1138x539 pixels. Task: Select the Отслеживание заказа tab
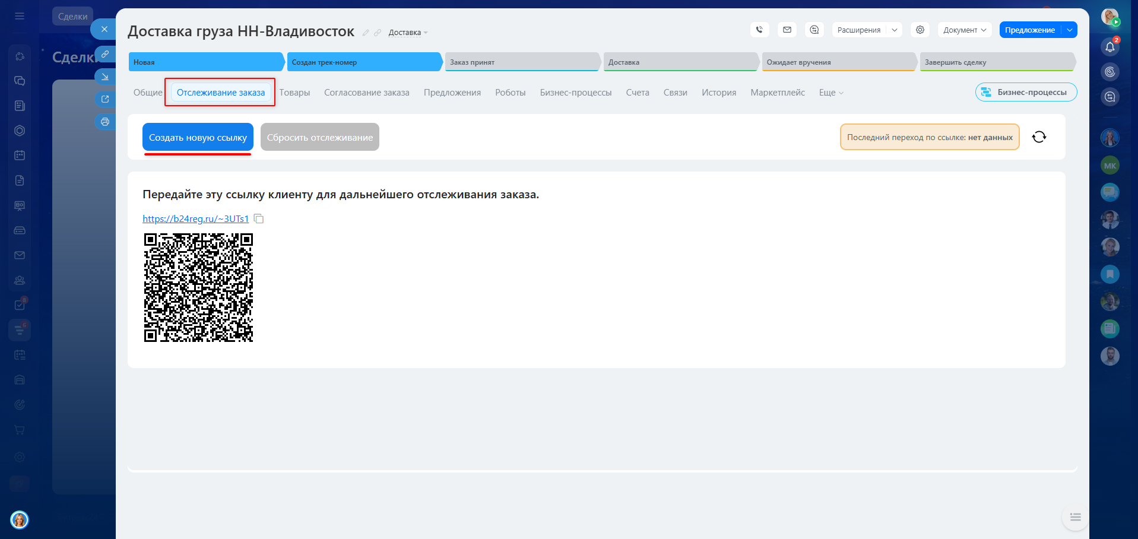[221, 93]
